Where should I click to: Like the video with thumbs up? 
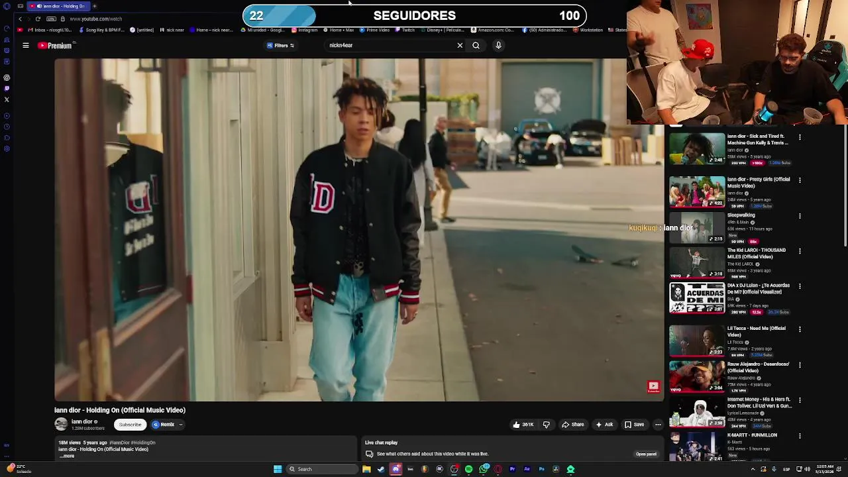523,425
